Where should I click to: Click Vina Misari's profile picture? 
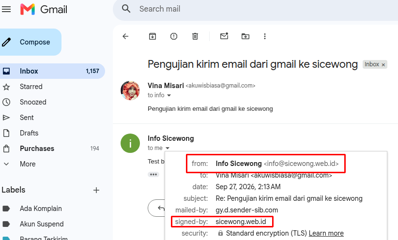pyautogui.click(x=130, y=90)
